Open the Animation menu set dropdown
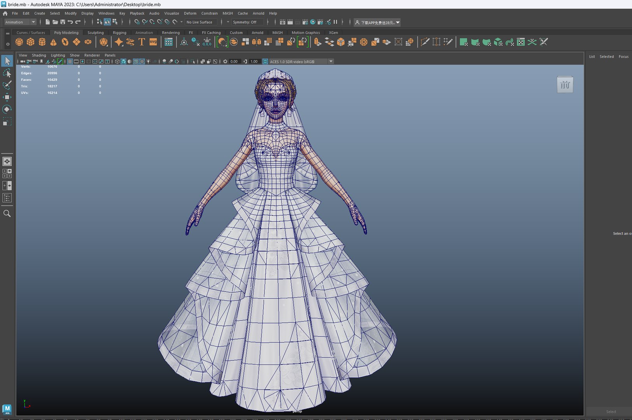Screen dimensions: 632x420 pos(20,22)
